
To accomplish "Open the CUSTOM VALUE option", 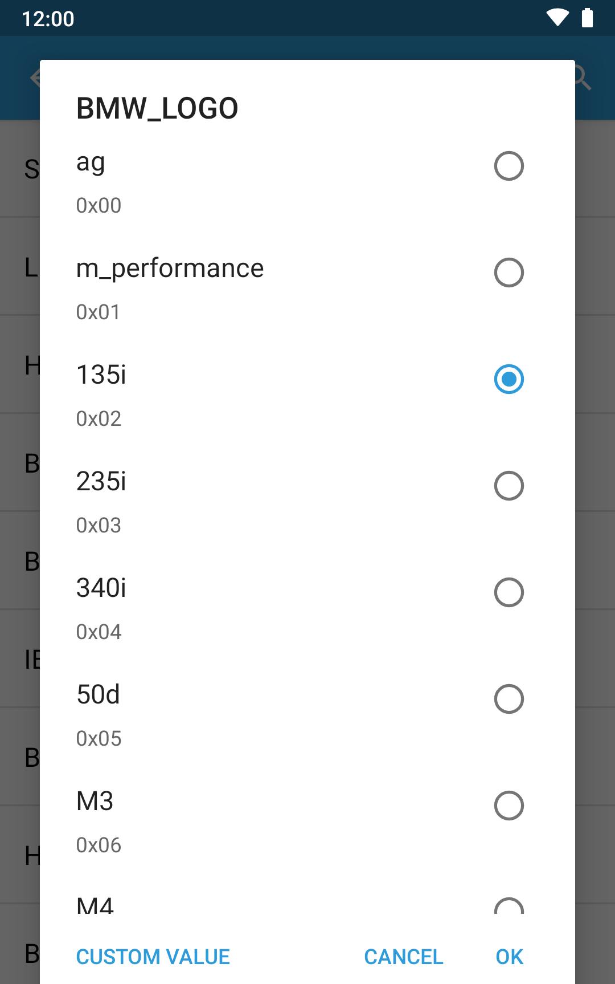I will click(x=153, y=957).
